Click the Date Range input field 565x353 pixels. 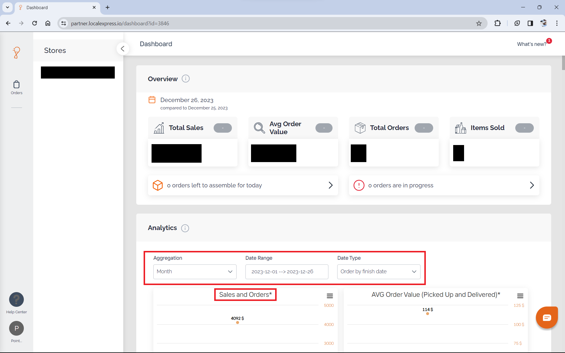(x=287, y=272)
